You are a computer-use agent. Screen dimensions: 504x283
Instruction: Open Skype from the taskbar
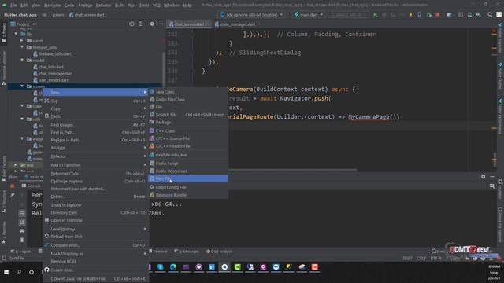161,267
